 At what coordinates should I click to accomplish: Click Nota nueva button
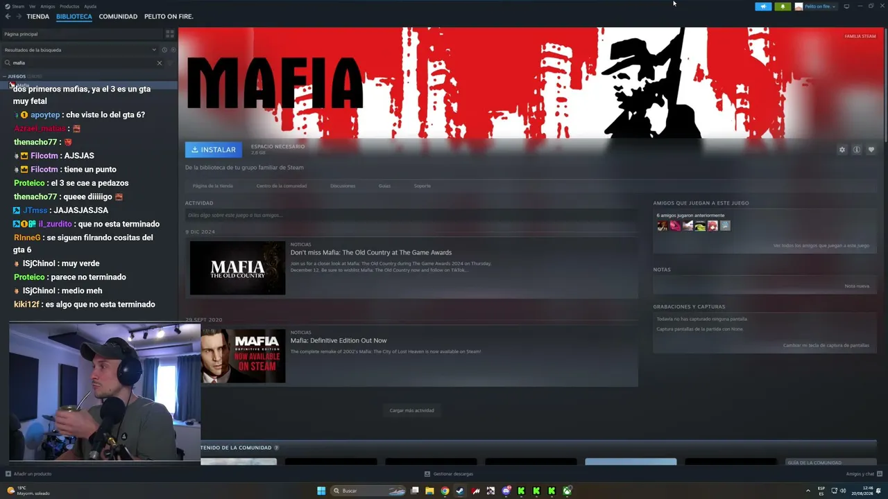pos(857,286)
